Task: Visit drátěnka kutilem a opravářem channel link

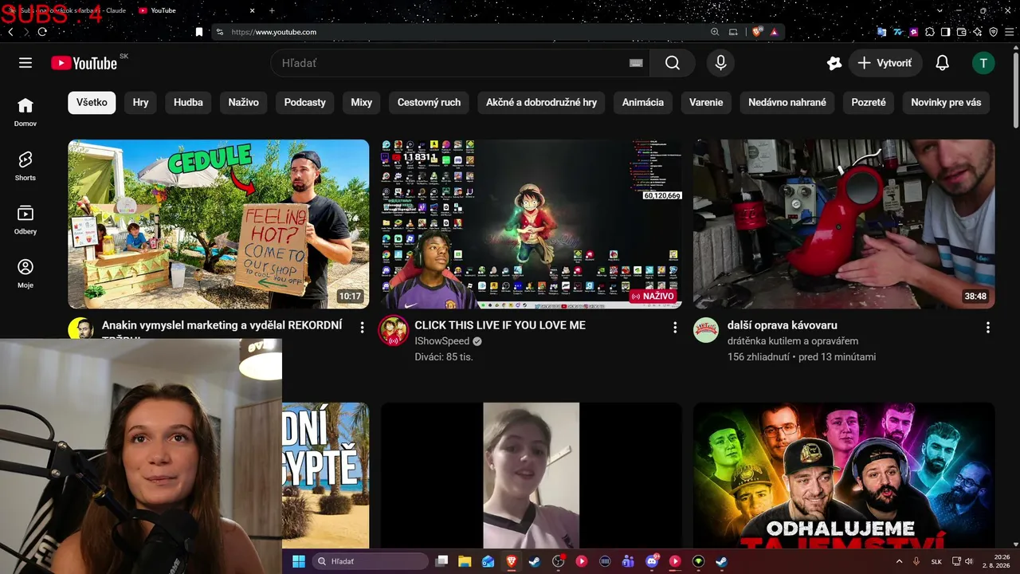Action: (x=793, y=341)
